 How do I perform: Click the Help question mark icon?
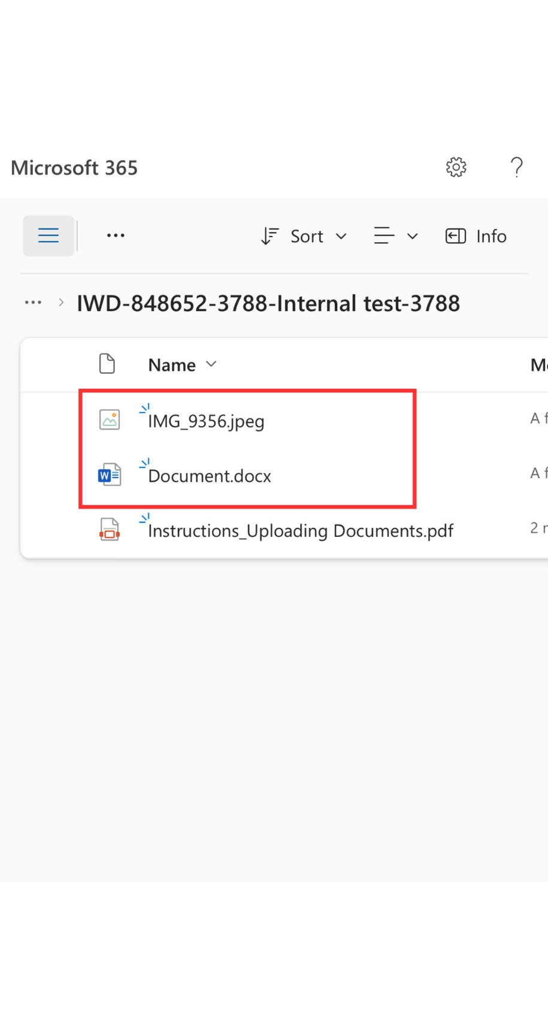(516, 167)
